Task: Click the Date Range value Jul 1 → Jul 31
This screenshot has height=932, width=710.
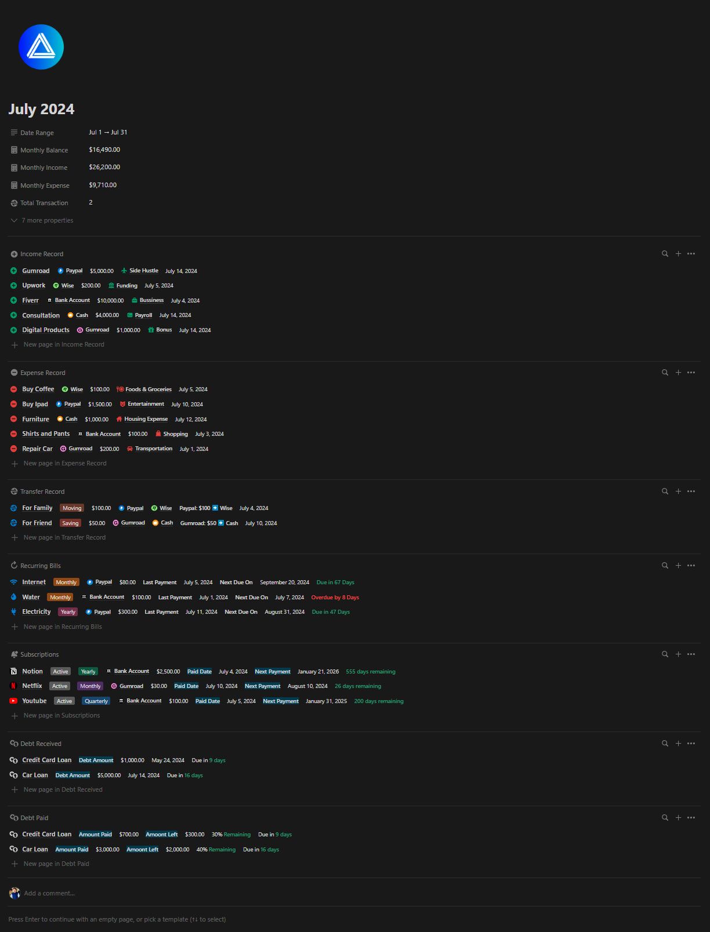Action: (108, 132)
